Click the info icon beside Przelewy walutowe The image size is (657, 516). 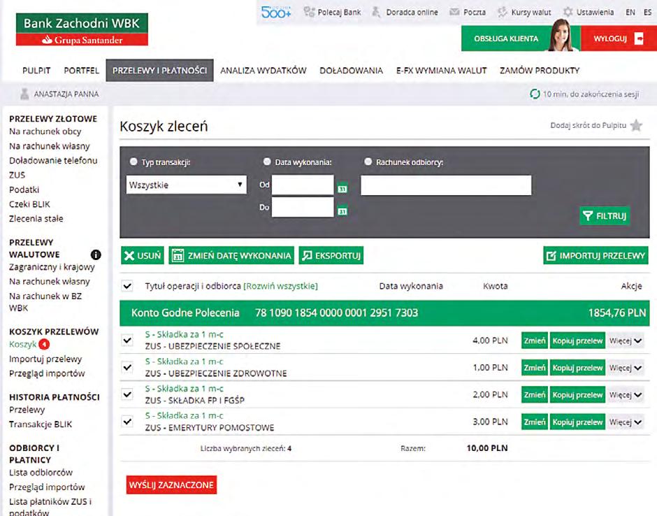(x=96, y=255)
